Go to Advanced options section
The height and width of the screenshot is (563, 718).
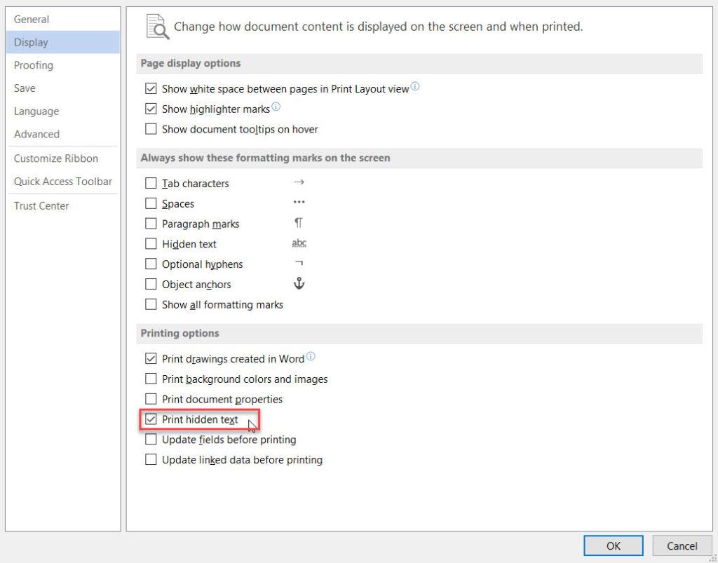point(36,134)
